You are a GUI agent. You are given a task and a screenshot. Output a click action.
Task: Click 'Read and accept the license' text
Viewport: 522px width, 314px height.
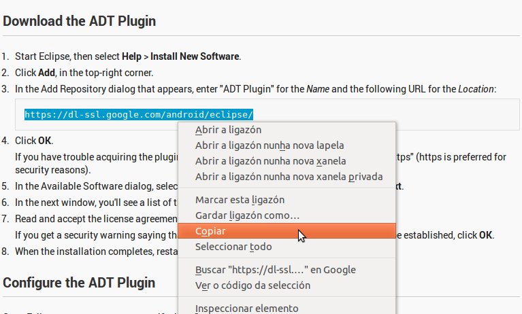(97, 219)
